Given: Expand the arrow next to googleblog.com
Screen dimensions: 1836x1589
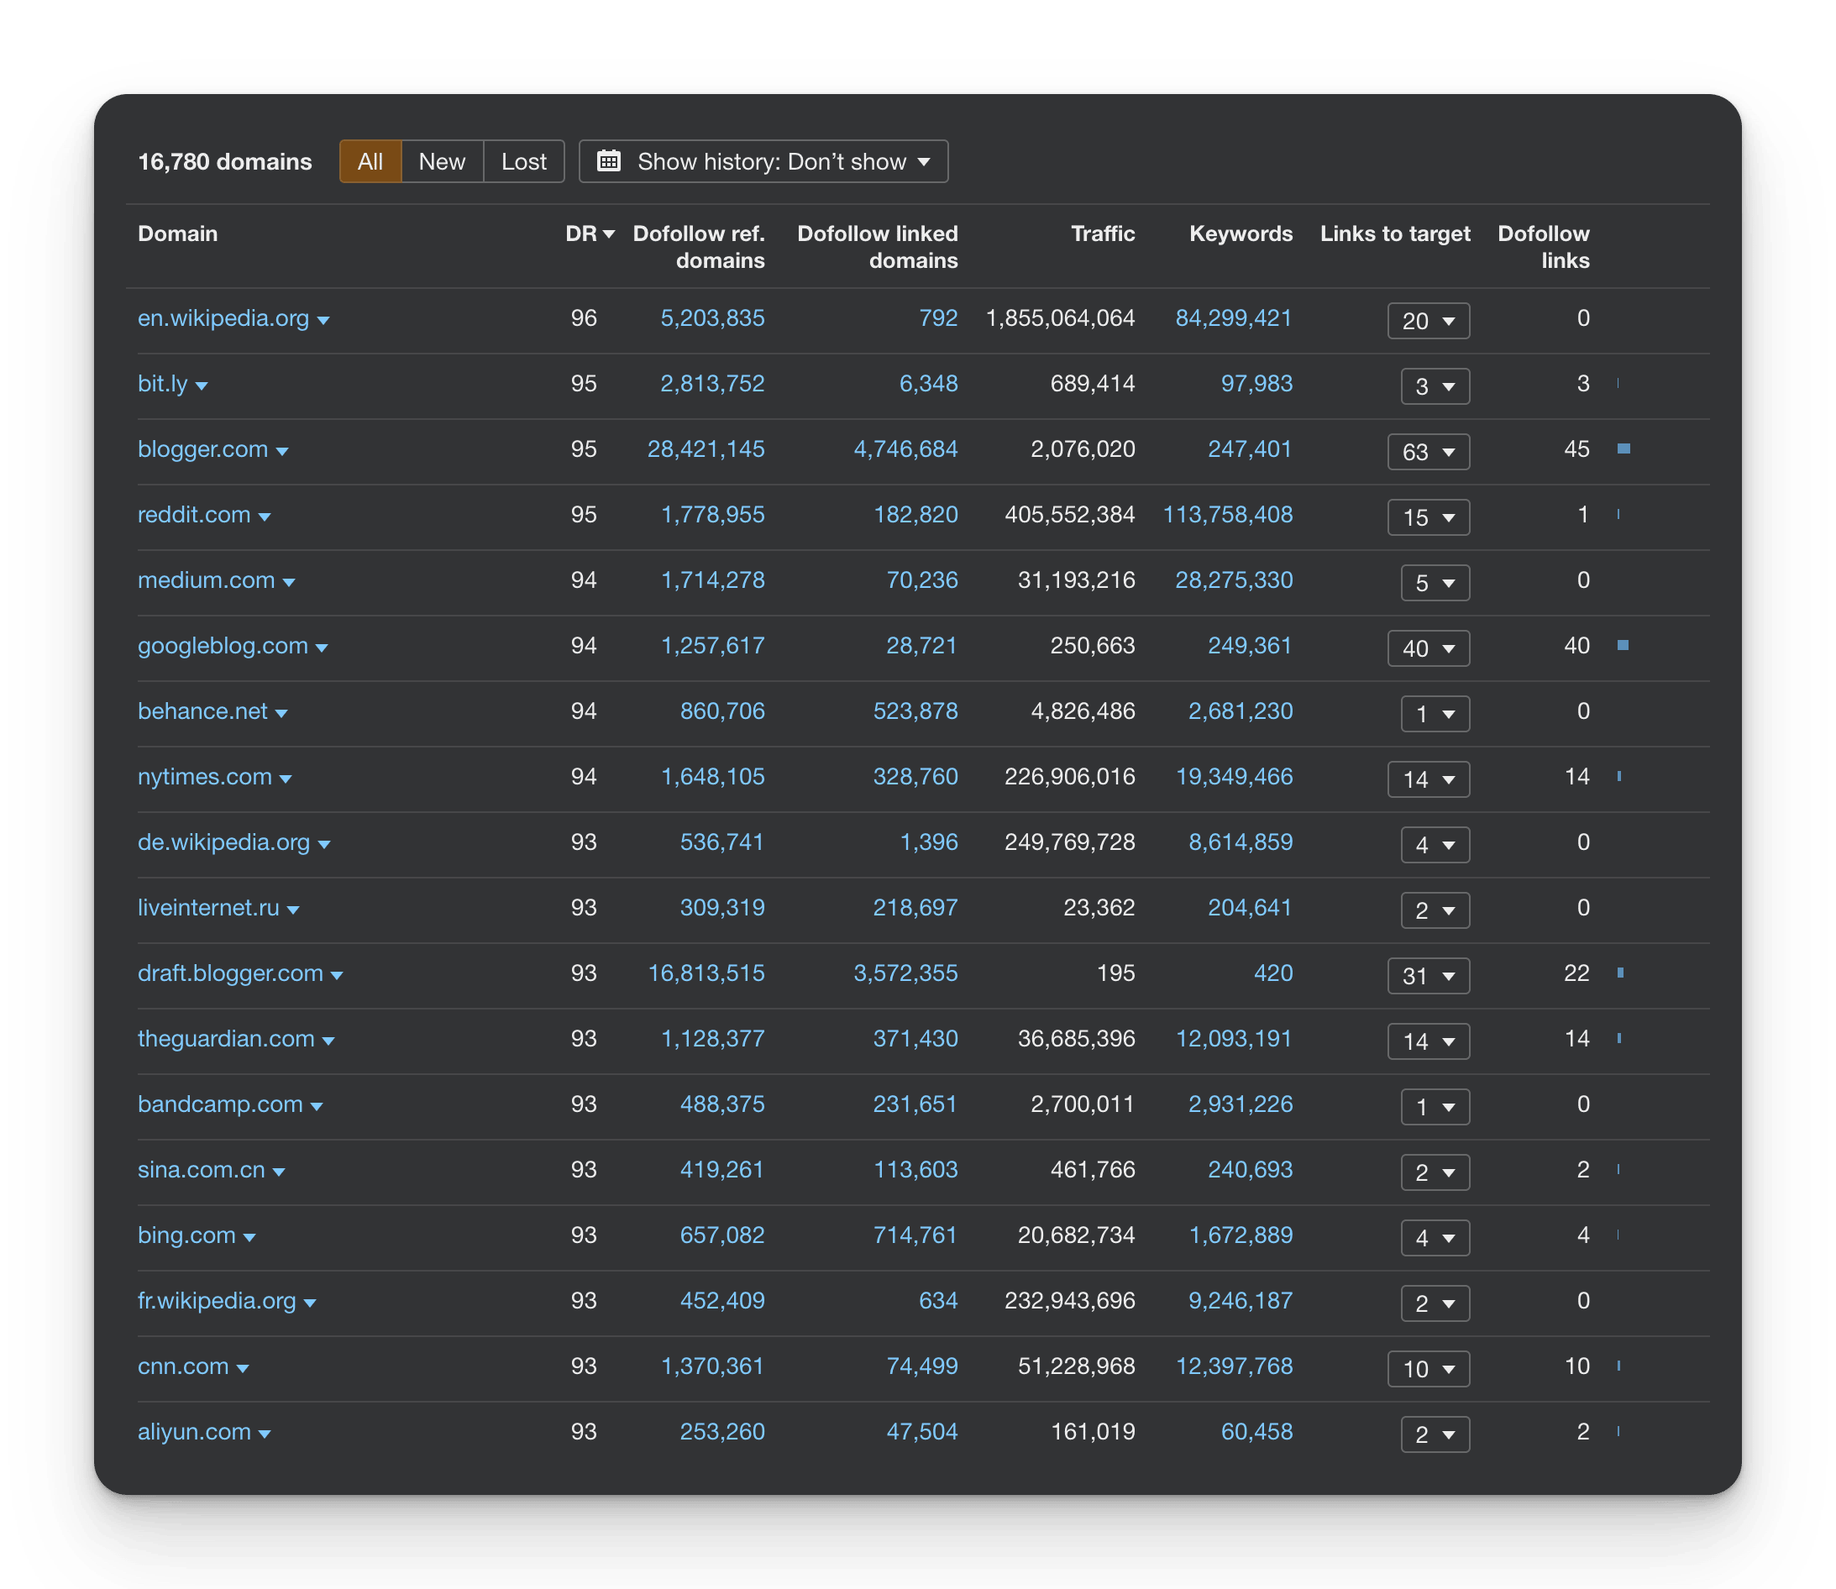Looking at the screenshot, I should click(322, 649).
